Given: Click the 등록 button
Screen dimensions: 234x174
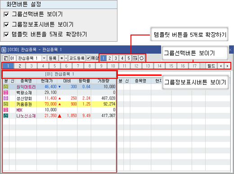Looking at the screenshot, I should point(53,58).
